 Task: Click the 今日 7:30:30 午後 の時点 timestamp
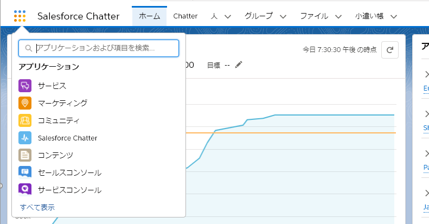pyautogui.click(x=340, y=50)
